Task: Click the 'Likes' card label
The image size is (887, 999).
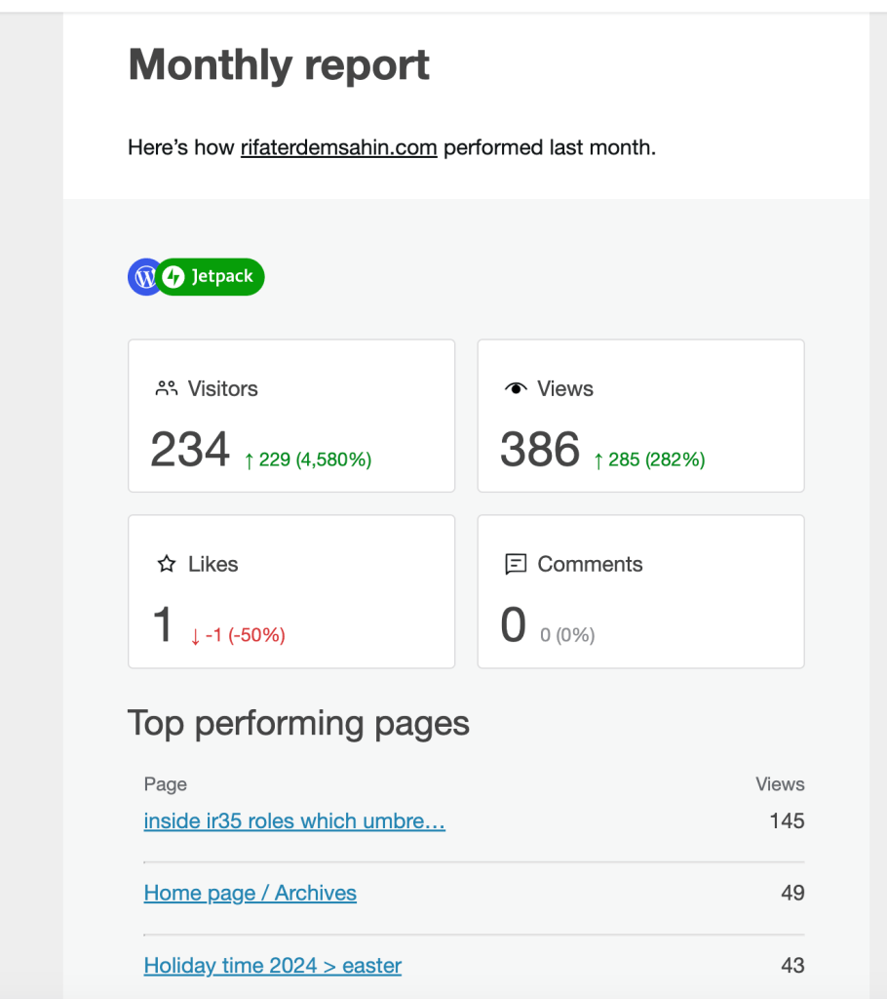Action: (213, 565)
